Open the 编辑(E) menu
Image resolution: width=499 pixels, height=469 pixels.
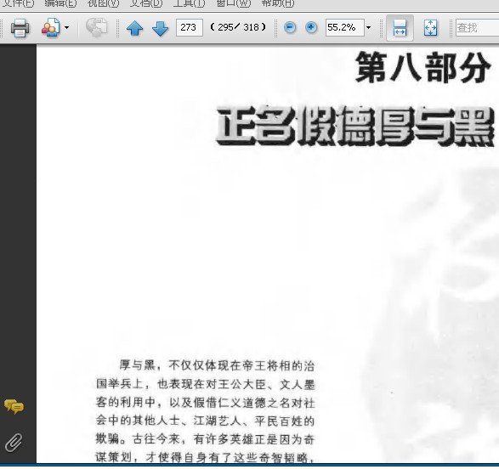[61, 3]
